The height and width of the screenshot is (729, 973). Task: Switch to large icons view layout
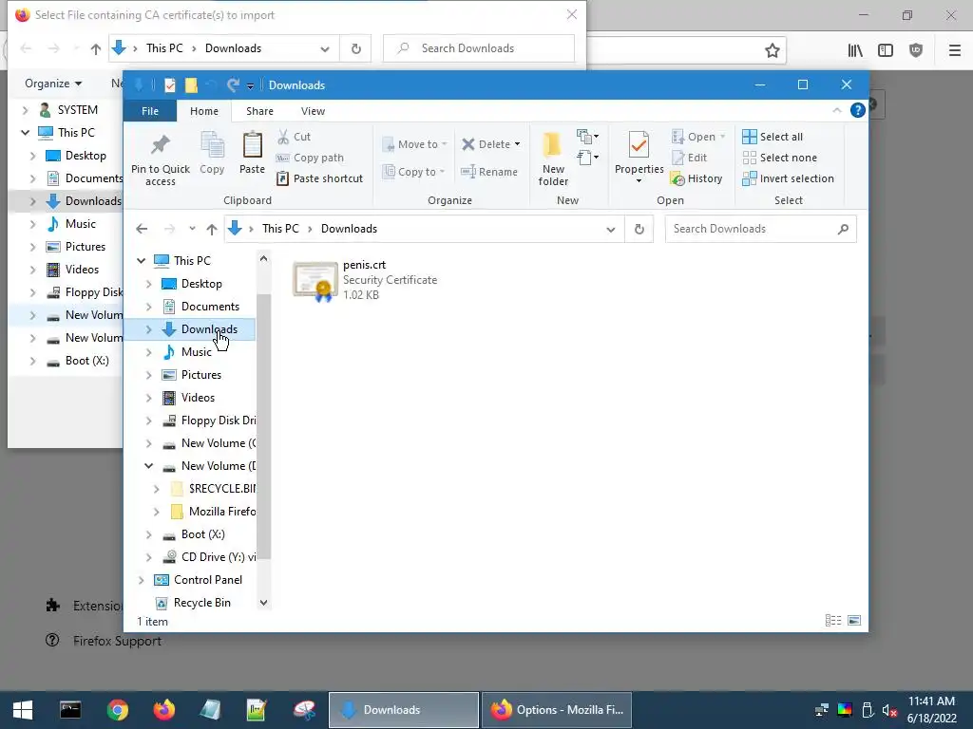coord(854,621)
